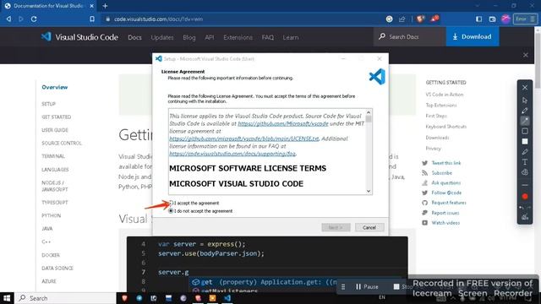Select the pencil tool in the recorder toolbar
This screenshot has height=304, width=541.
point(525,111)
